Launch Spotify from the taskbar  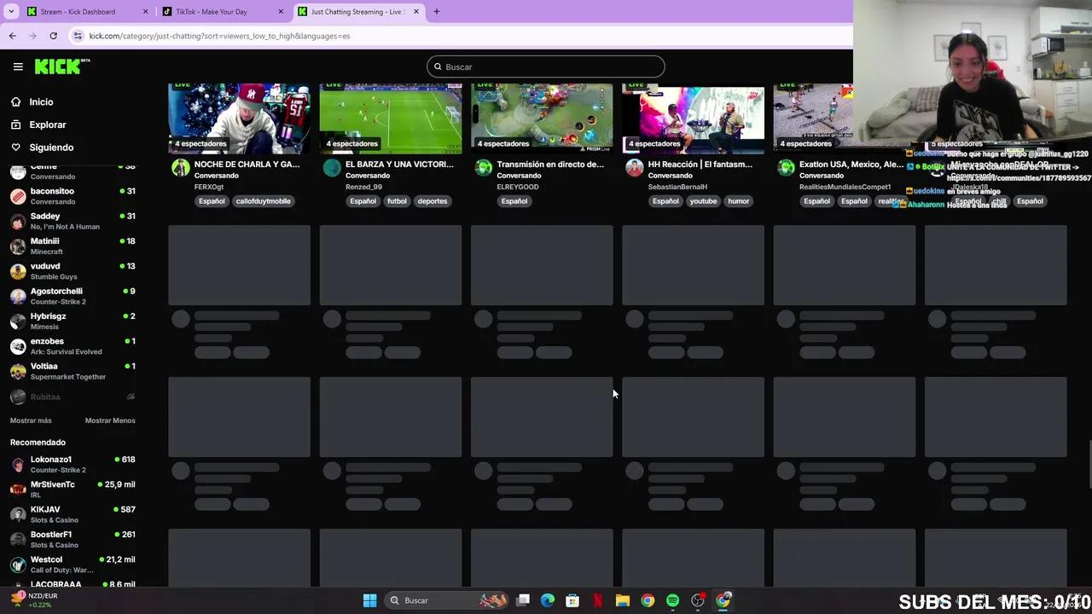coord(672,600)
